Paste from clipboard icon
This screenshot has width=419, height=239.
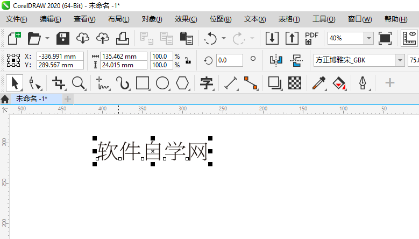[187, 38]
